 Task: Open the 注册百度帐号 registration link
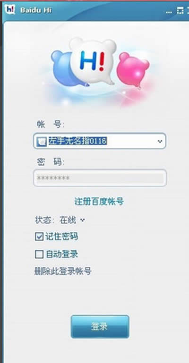(99, 202)
